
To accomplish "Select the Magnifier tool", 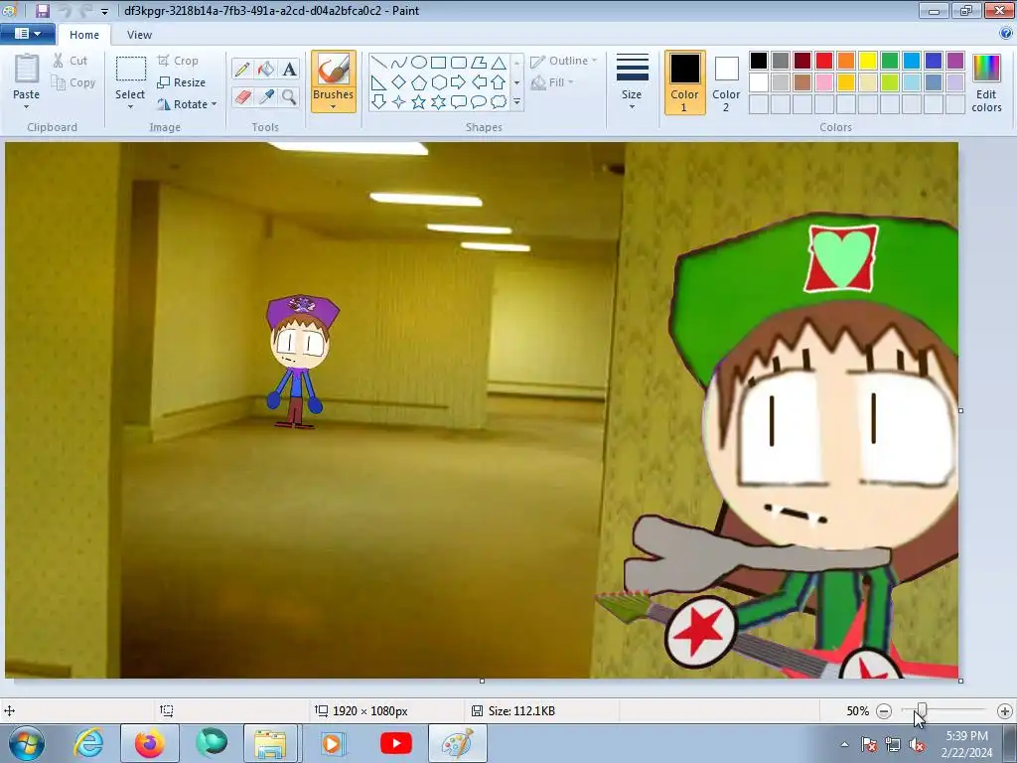I will [289, 97].
